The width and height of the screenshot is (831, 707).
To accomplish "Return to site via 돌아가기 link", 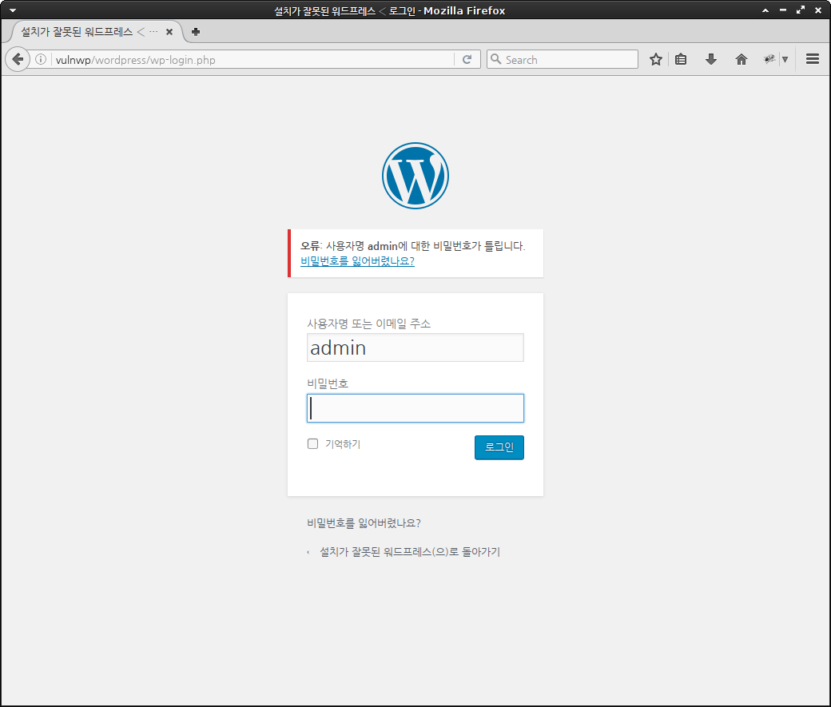I will pos(409,552).
